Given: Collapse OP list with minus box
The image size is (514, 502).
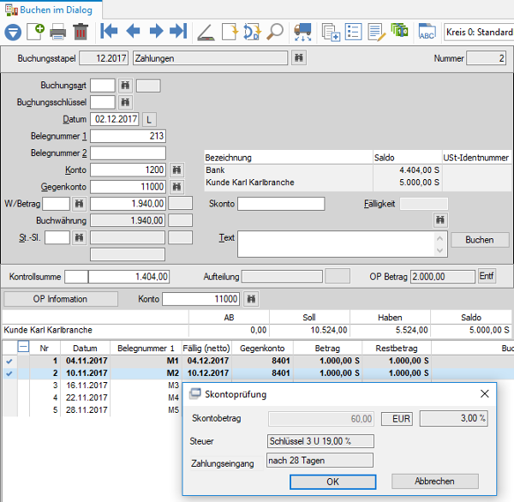Looking at the screenshot, I should (x=23, y=347).
